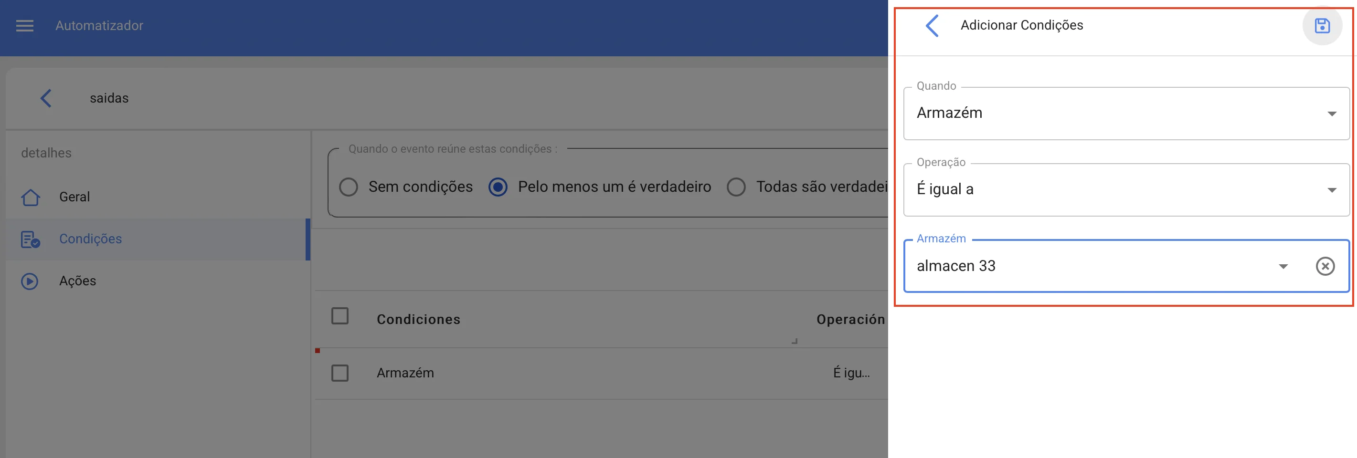This screenshot has height=458, width=1357.
Task: Clear the almacen 33 selection
Action: pos(1325,266)
